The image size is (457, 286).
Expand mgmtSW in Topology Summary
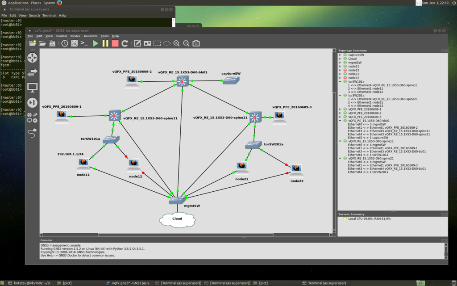tap(340, 63)
